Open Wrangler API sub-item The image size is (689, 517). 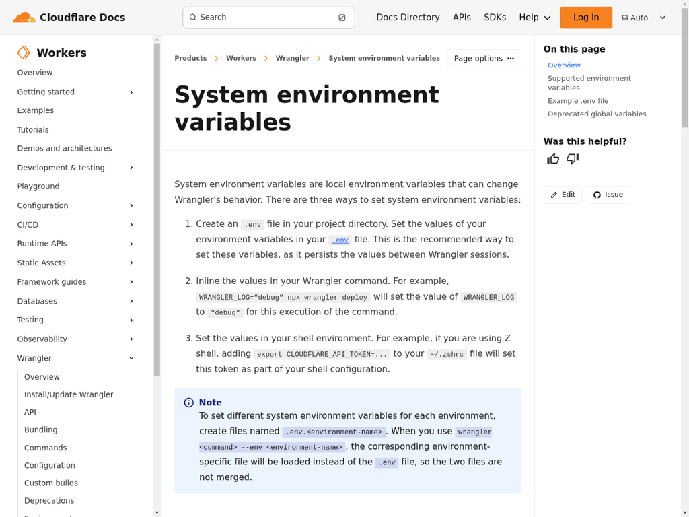30,412
